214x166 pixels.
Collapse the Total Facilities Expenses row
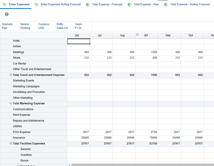coord(11,143)
